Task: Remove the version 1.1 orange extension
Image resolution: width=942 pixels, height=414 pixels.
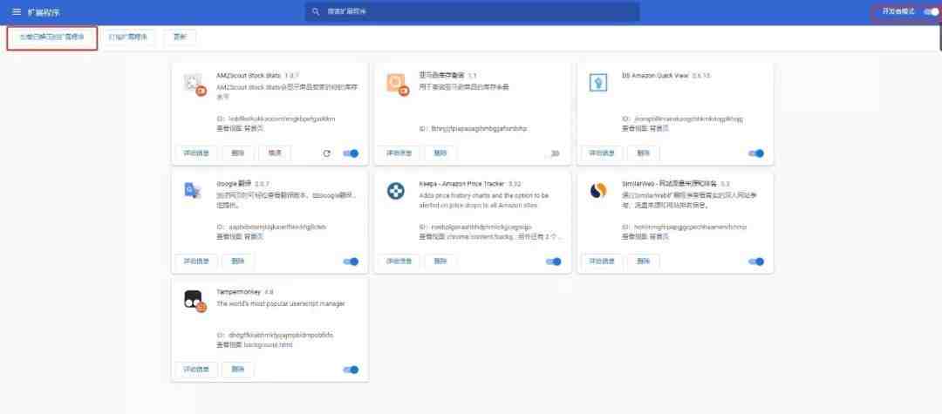Action: (x=440, y=153)
